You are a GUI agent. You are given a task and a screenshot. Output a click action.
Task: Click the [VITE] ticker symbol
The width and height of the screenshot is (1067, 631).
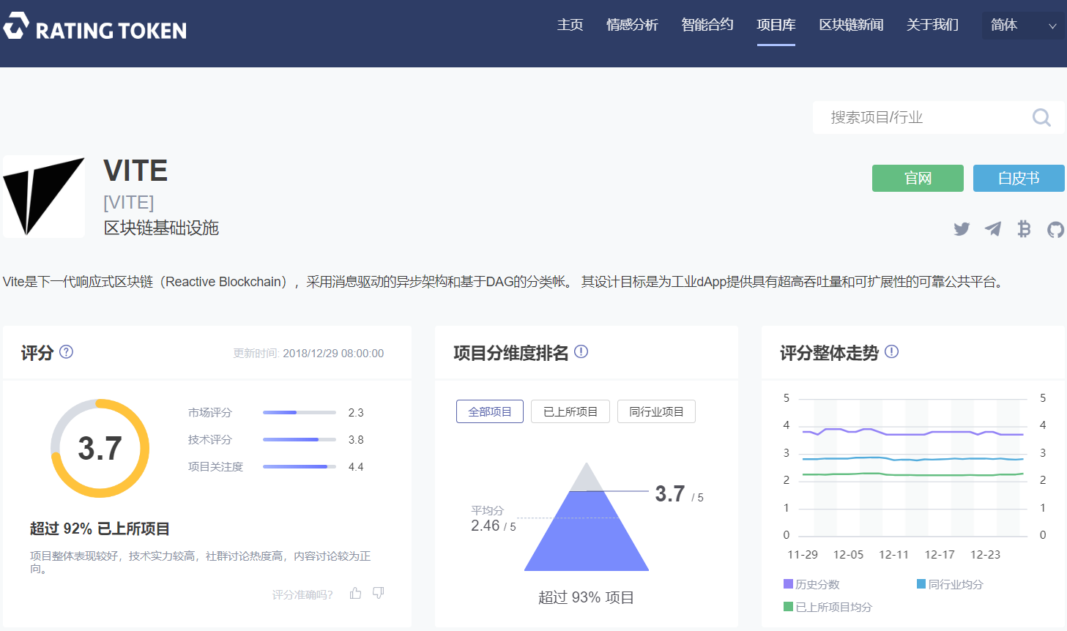[x=129, y=202]
